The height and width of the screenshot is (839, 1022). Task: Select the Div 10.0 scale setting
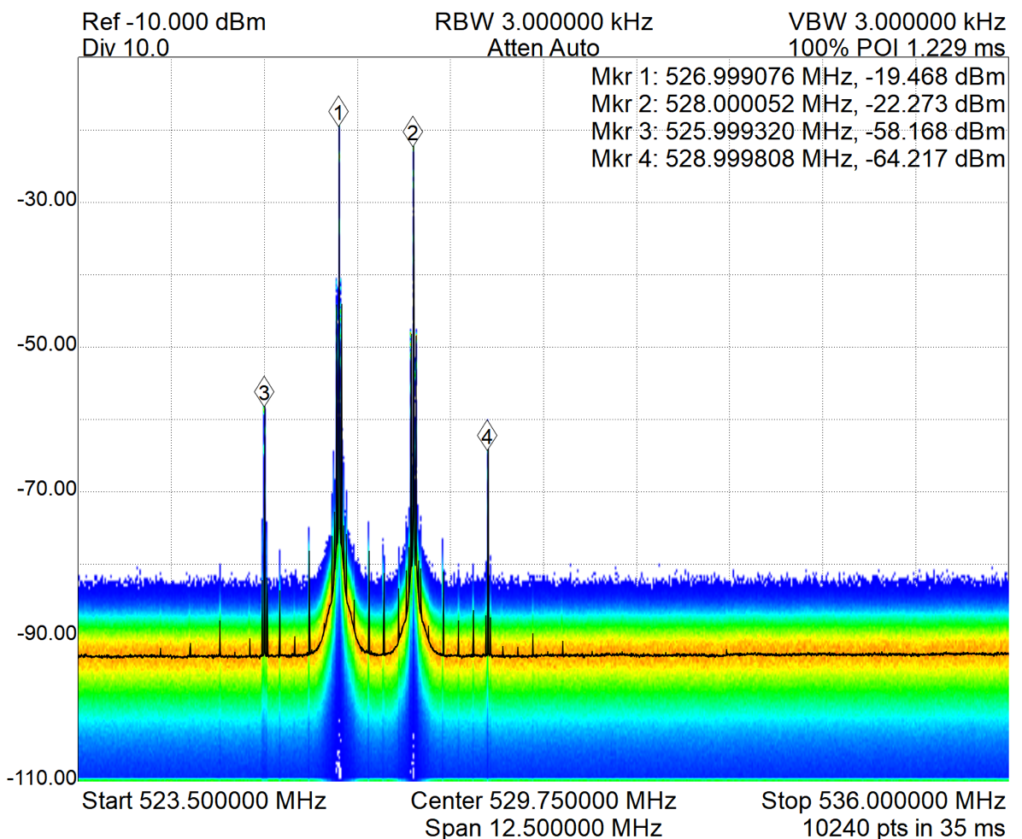(126, 48)
